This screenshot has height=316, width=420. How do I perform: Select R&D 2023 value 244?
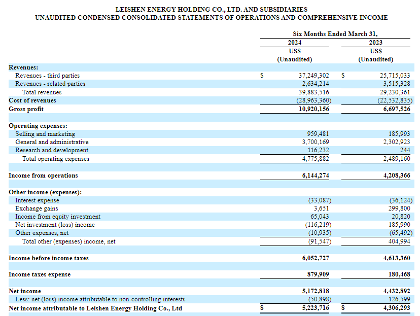pyautogui.click(x=405, y=150)
